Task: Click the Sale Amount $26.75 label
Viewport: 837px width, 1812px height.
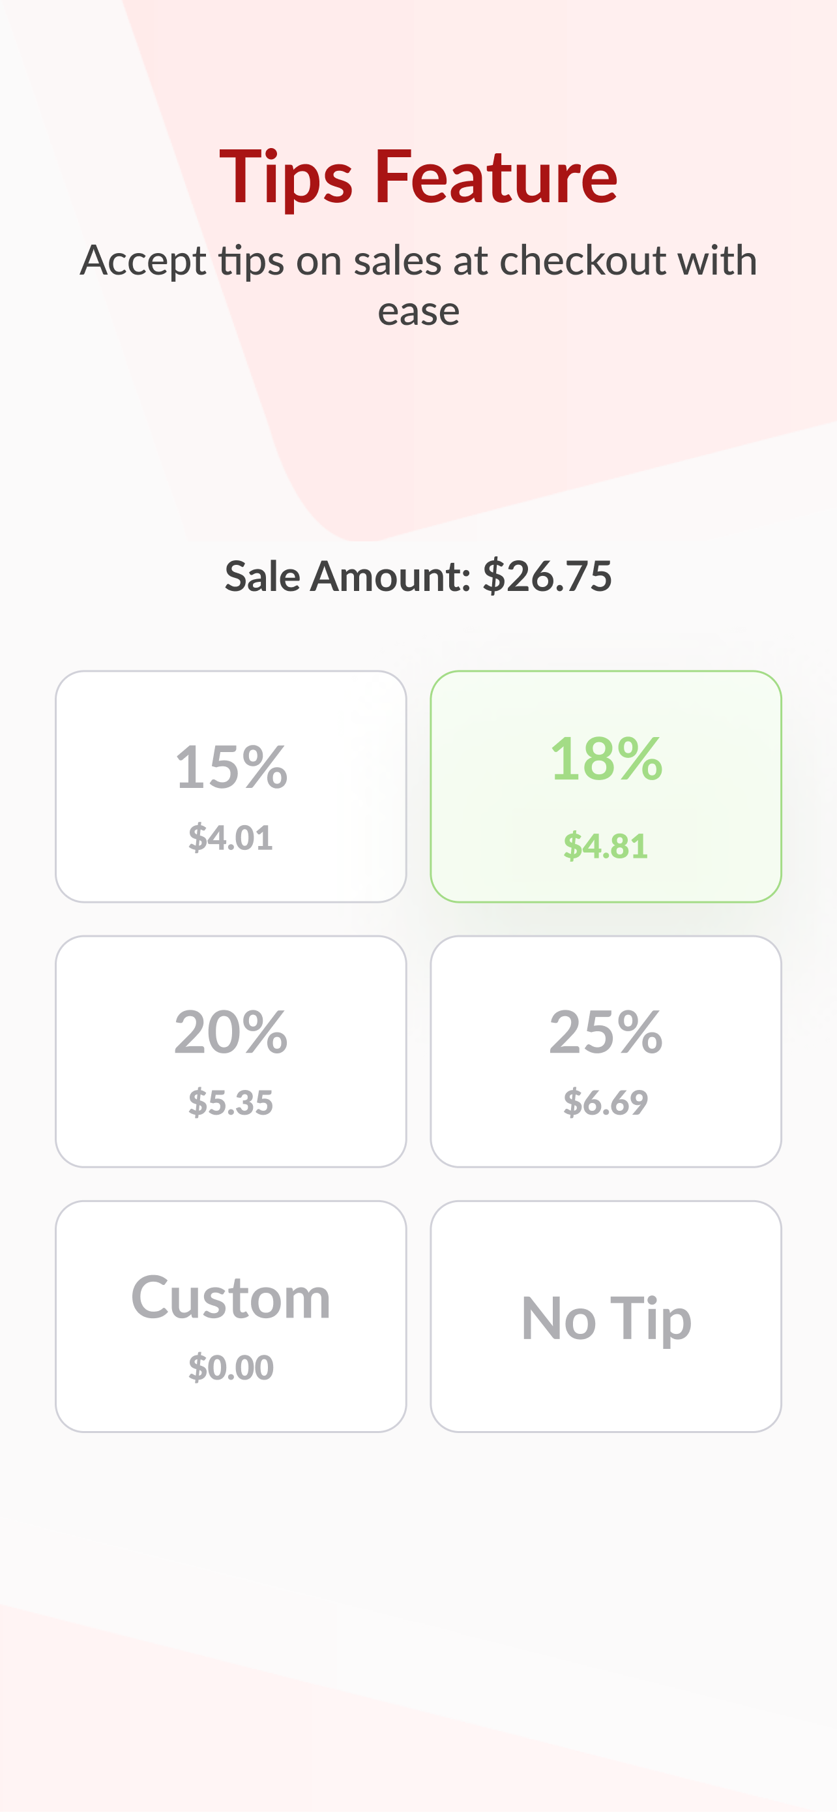Action: tap(418, 576)
